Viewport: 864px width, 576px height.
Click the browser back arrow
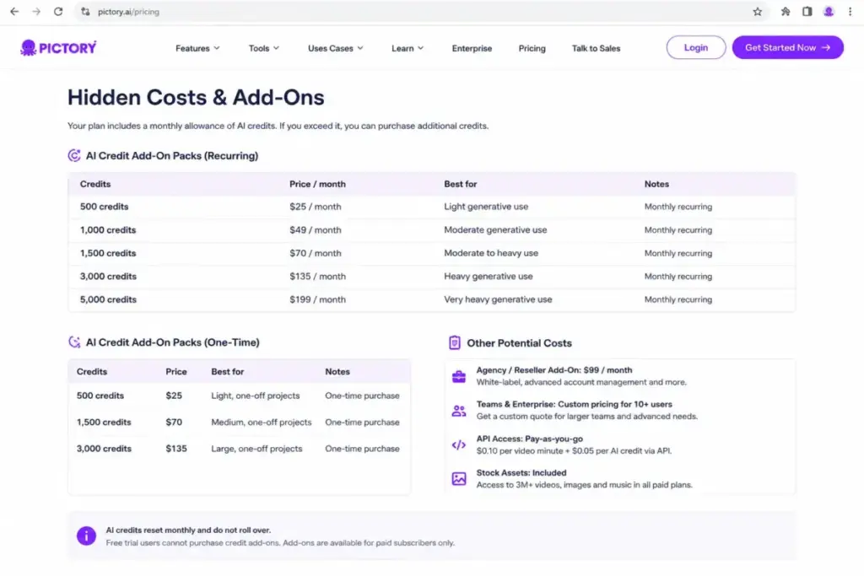coord(14,12)
